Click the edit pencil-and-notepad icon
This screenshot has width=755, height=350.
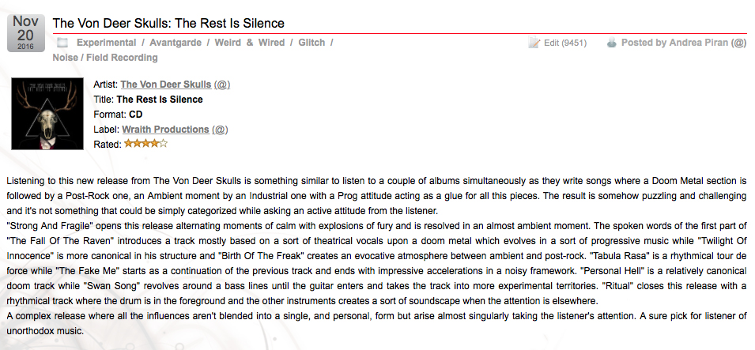[x=534, y=43]
